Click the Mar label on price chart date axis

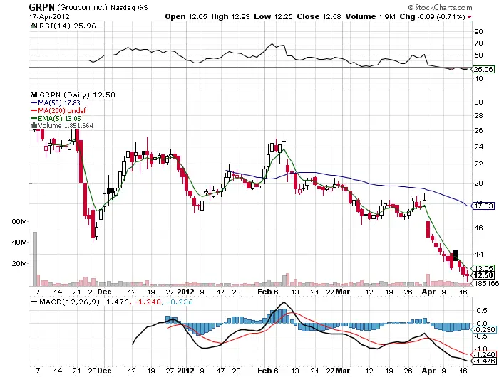click(343, 292)
